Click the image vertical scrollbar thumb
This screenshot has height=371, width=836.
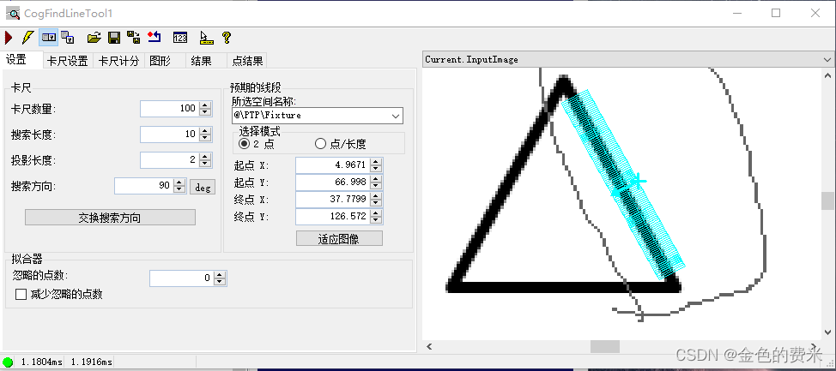tap(827, 201)
